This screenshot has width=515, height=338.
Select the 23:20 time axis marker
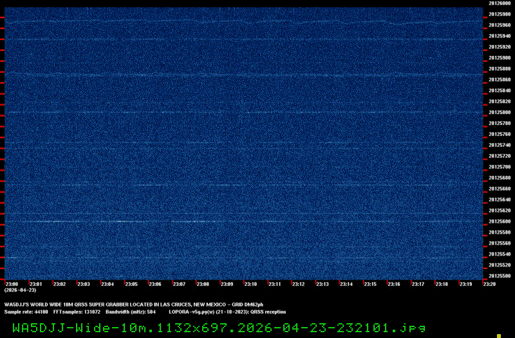(x=489, y=284)
